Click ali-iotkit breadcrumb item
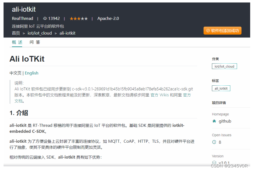 pyautogui.click(x=67, y=33)
